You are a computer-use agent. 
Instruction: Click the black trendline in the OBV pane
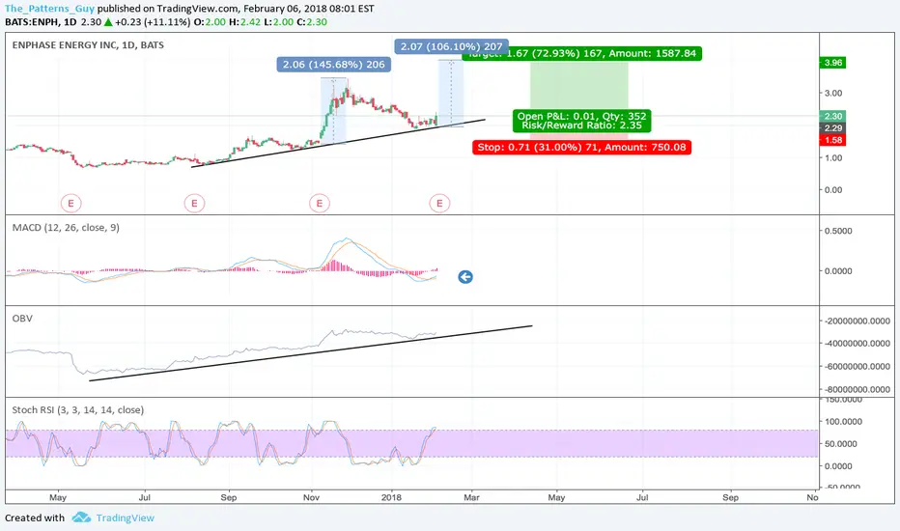tap(311, 353)
